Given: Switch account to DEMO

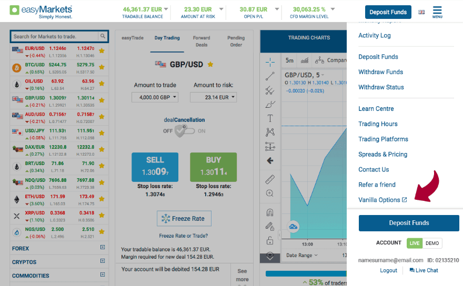Looking at the screenshot, I should pyautogui.click(x=432, y=243).
